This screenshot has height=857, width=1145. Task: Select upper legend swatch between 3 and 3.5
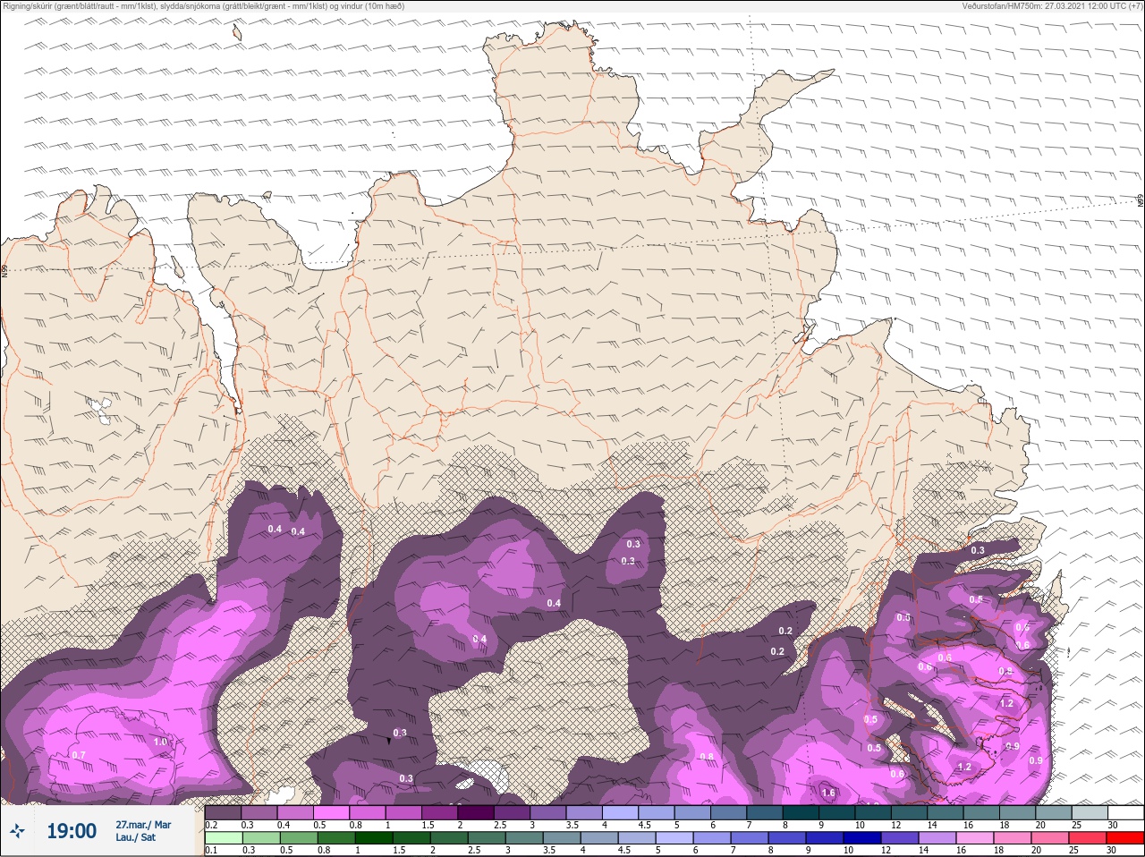pos(548,812)
